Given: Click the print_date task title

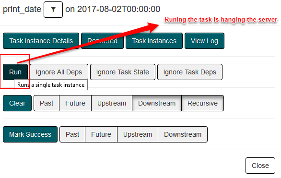Looking at the screenshot, I should [22, 9].
